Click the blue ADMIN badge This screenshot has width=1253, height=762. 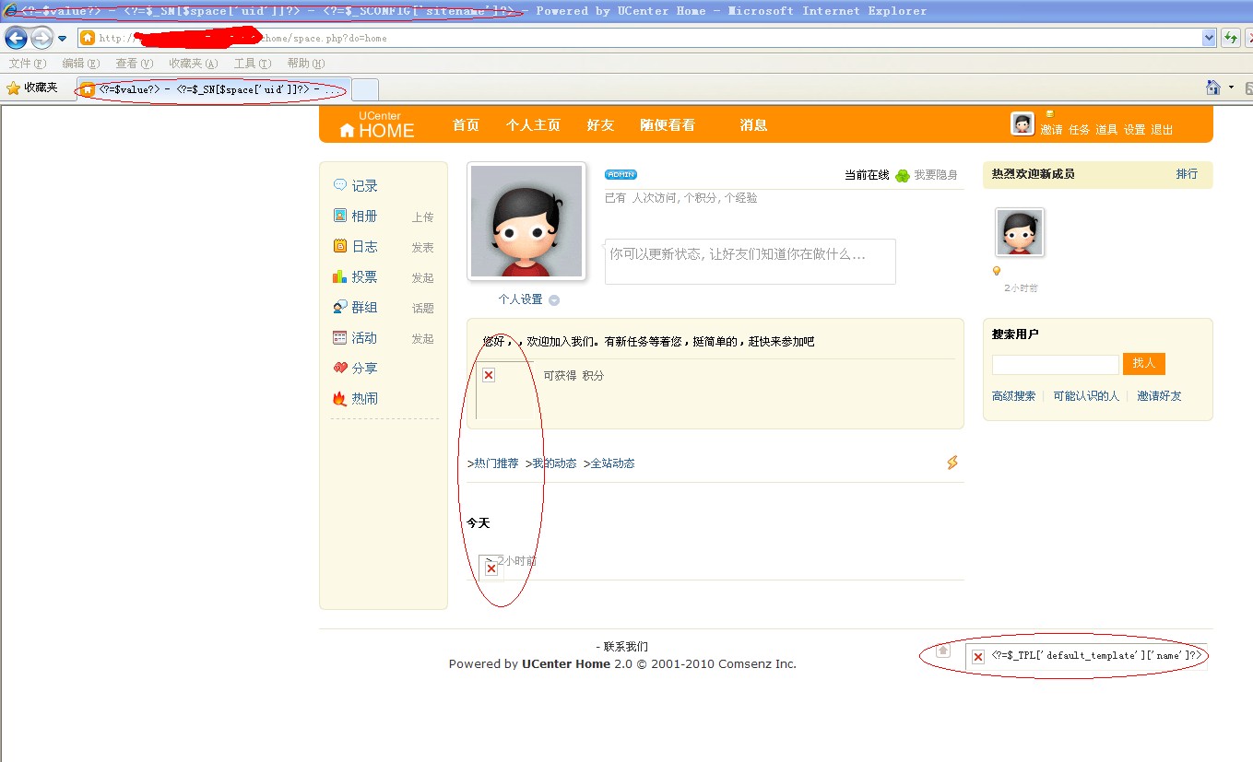[x=621, y=175]
